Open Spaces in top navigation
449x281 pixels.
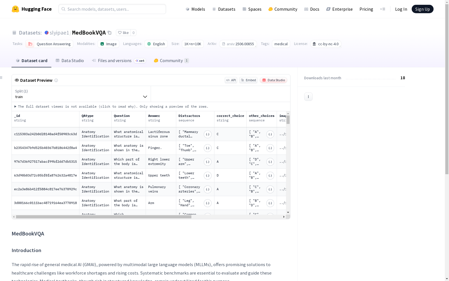click(x=252, y=9)
